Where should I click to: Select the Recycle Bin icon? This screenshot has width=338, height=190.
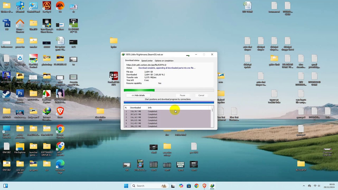pyautogui.click(x=20, y=60)
